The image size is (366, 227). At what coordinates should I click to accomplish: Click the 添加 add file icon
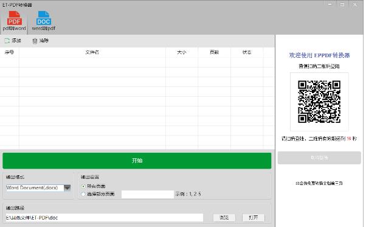click(x=7, y=41)
